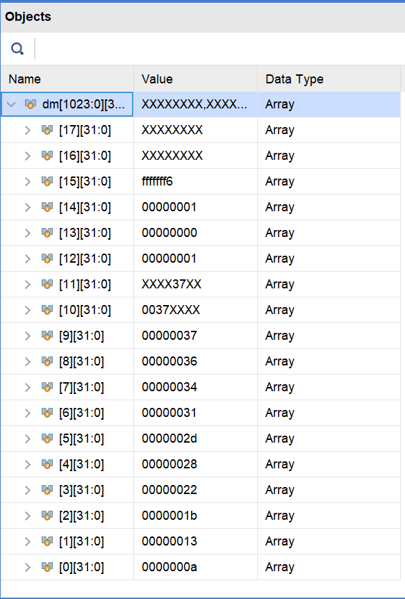This screenshot has width=405, height=599.
Task: Click value XXXX37XX of element [11]
Action: 172,284
